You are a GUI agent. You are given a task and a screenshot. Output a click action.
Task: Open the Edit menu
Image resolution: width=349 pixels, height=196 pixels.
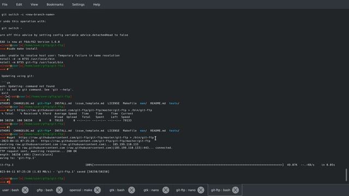[19, 4]
